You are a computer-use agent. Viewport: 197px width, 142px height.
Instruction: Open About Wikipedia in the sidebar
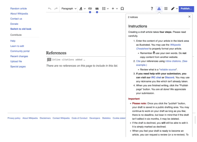point(19,13)
